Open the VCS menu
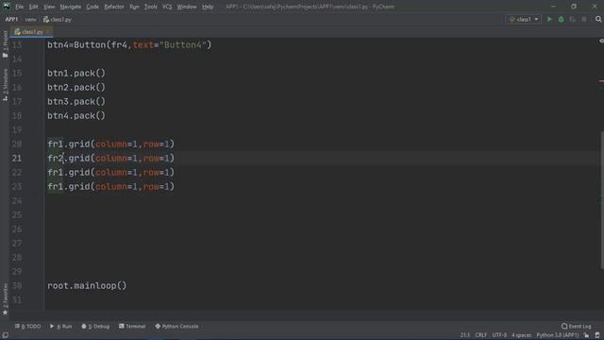 click(167, 7)
